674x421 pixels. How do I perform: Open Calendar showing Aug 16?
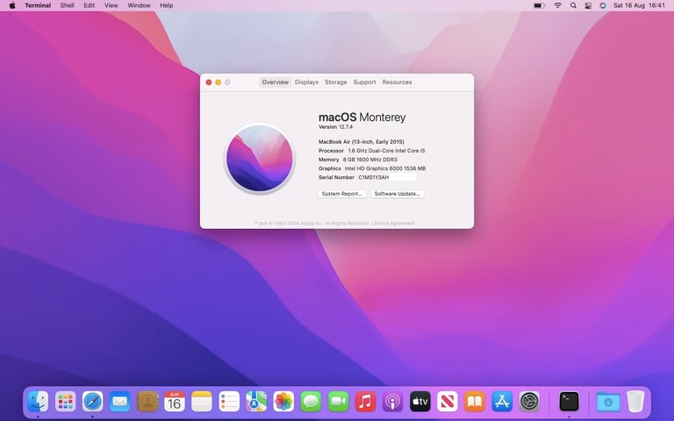175,402
